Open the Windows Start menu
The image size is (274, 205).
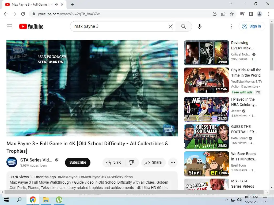coord(6,200)
